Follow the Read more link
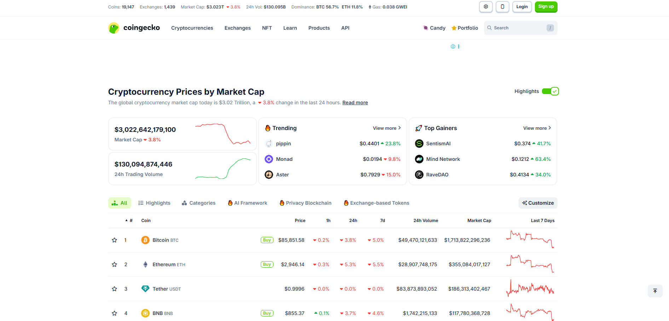This screenshot has width=669, height=321. pos(355,103)
